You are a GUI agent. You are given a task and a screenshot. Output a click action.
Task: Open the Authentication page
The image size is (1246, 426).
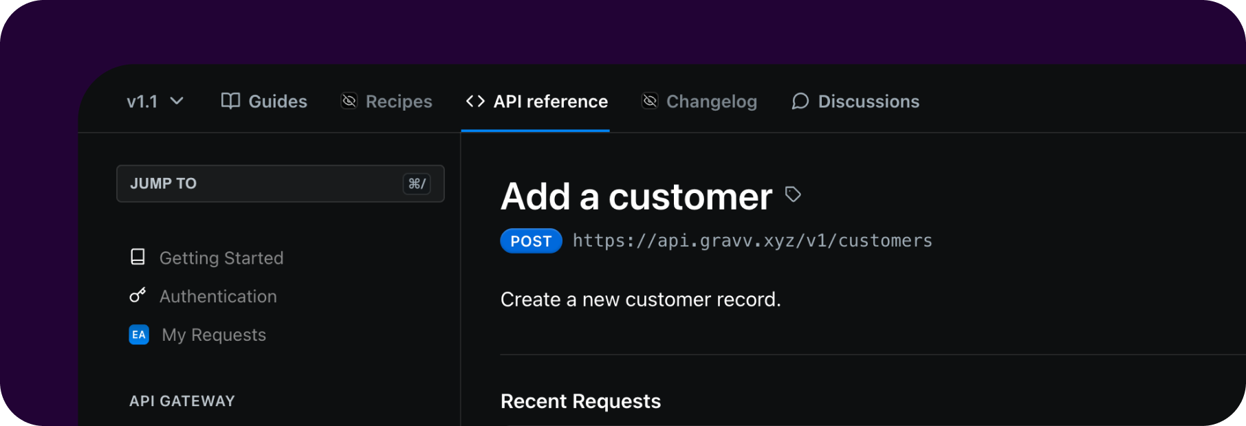(x=203, y=296)
